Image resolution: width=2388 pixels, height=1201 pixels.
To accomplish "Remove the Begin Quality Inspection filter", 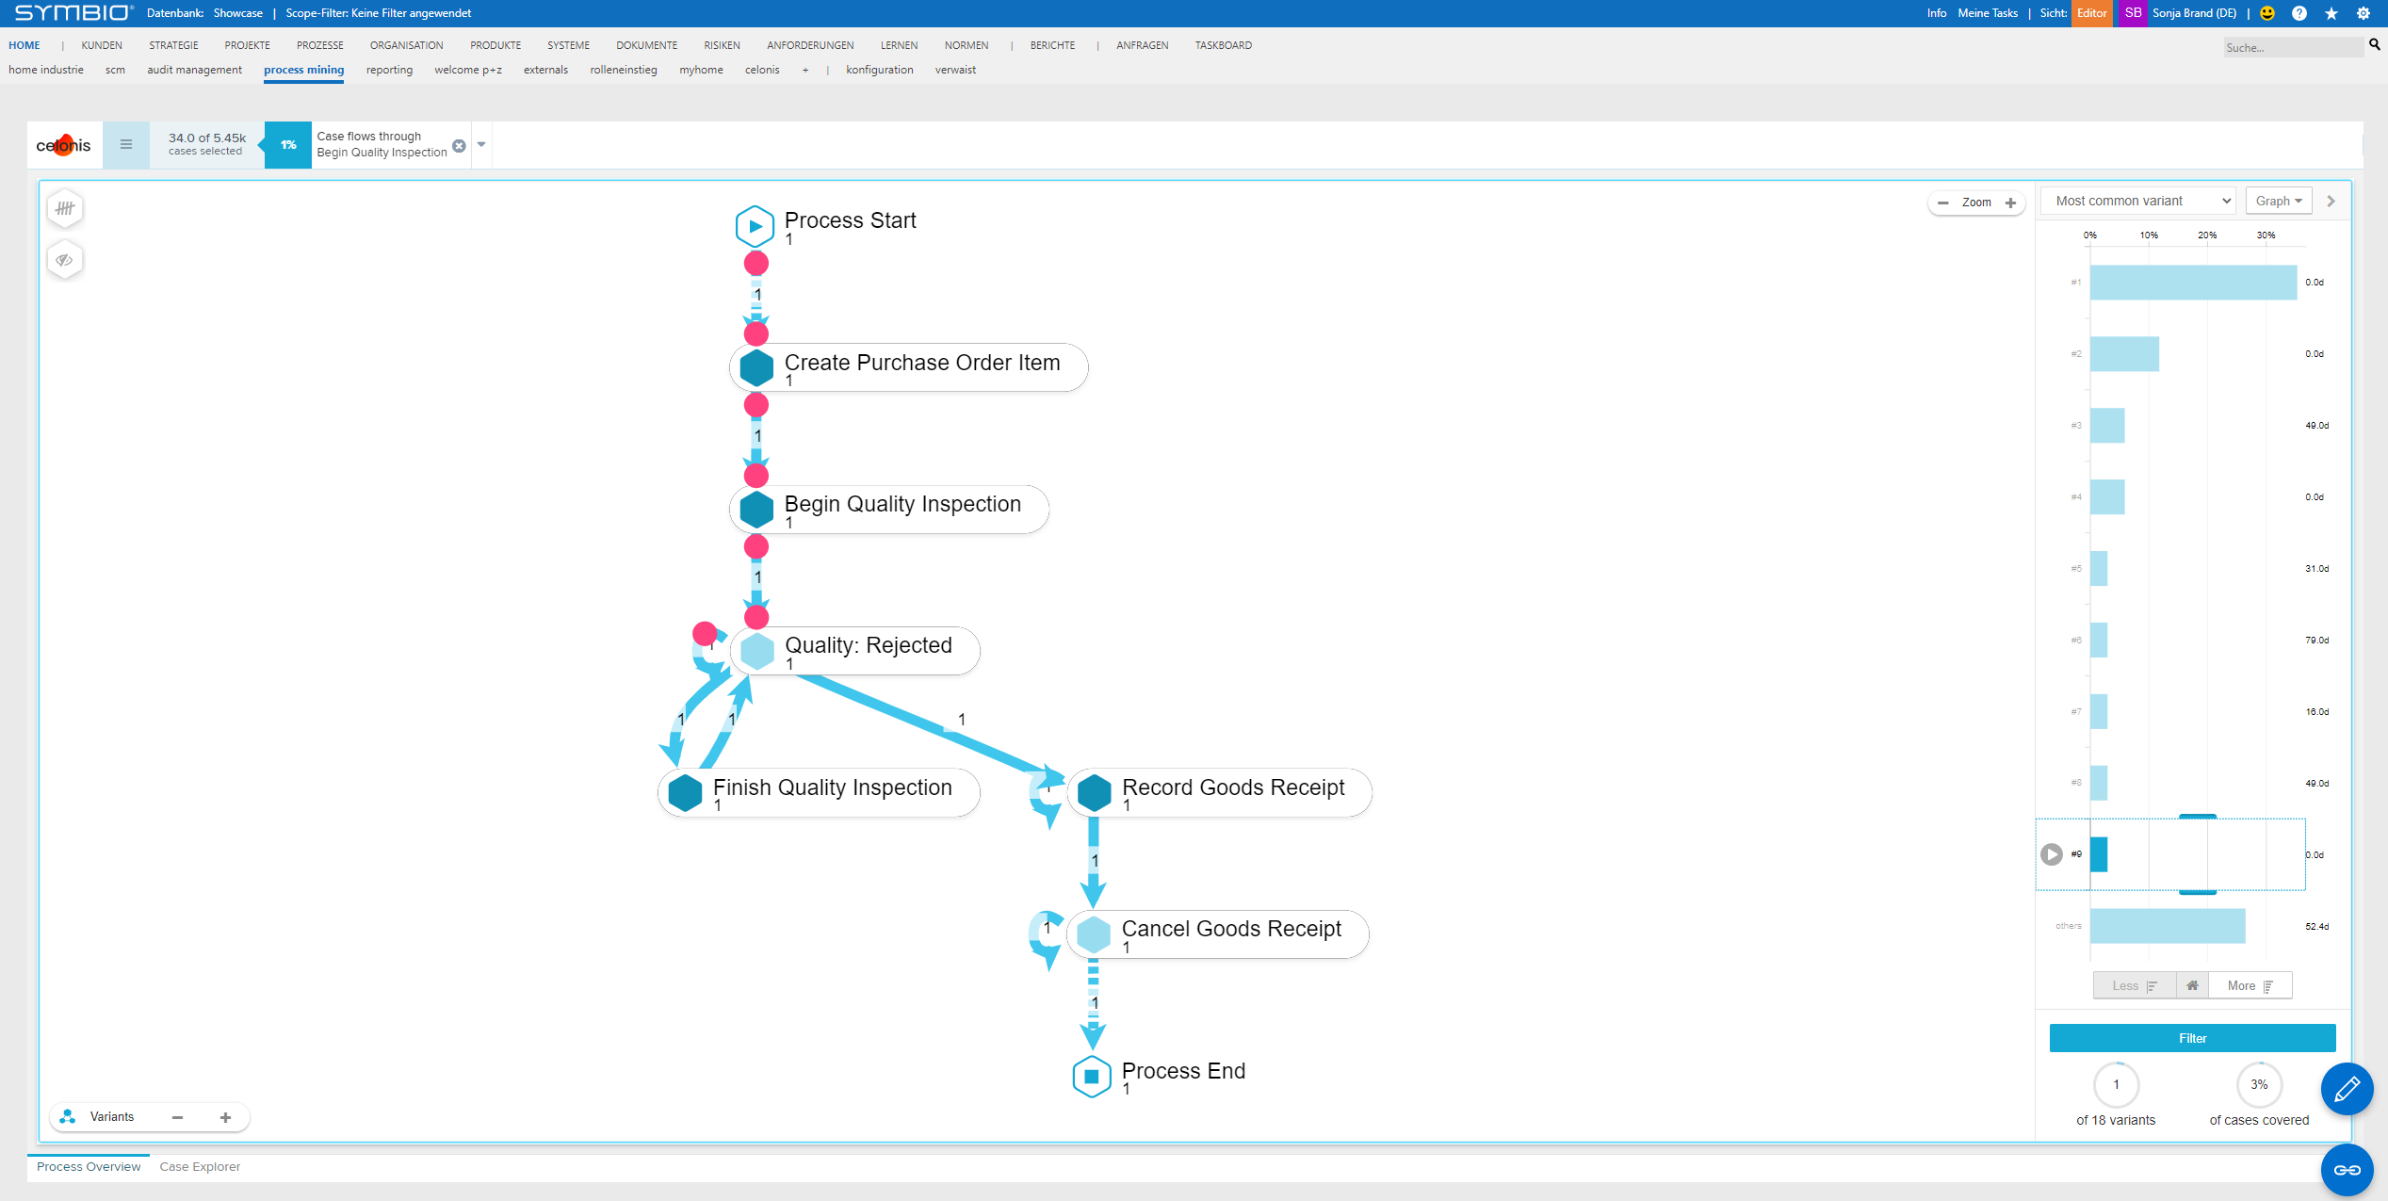I will click(x=459, y=146).
